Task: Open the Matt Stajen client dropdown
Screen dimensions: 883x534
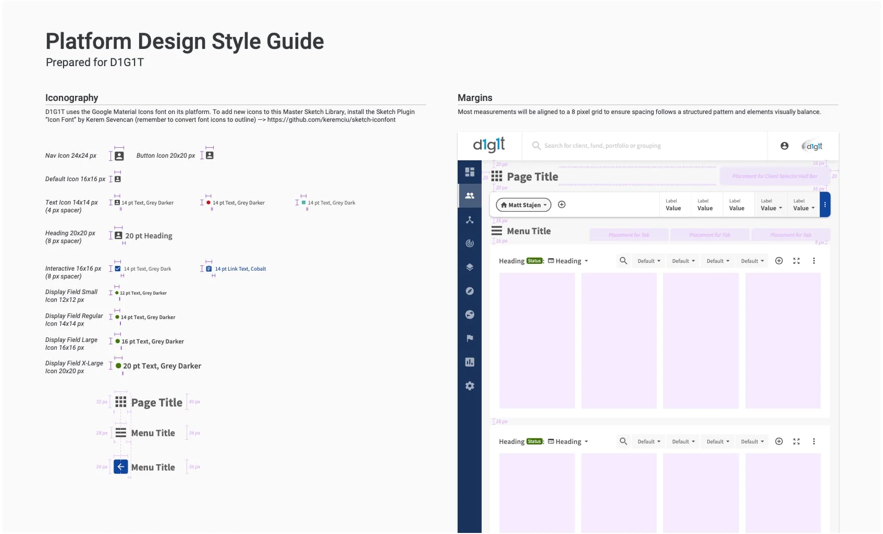Action: point(523,205)
